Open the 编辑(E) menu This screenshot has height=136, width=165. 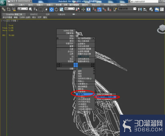point(11,5)
